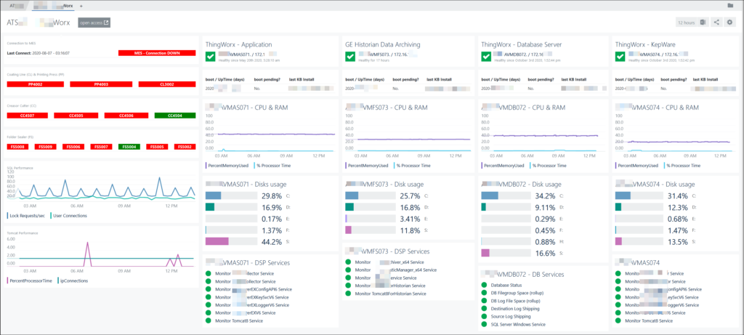Click VMFS073 C: disk bar at 25.7%
This screenshot has width=744, height=335.
point(370,195)
